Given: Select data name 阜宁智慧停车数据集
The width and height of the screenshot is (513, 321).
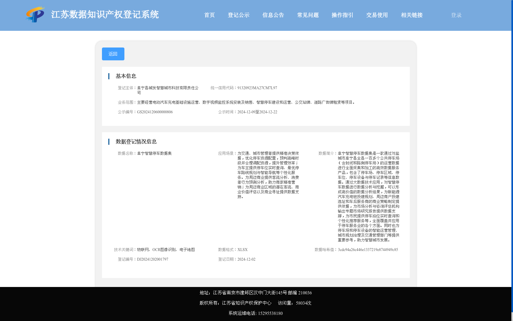Looking at the screenshot, I should point(154,153).
